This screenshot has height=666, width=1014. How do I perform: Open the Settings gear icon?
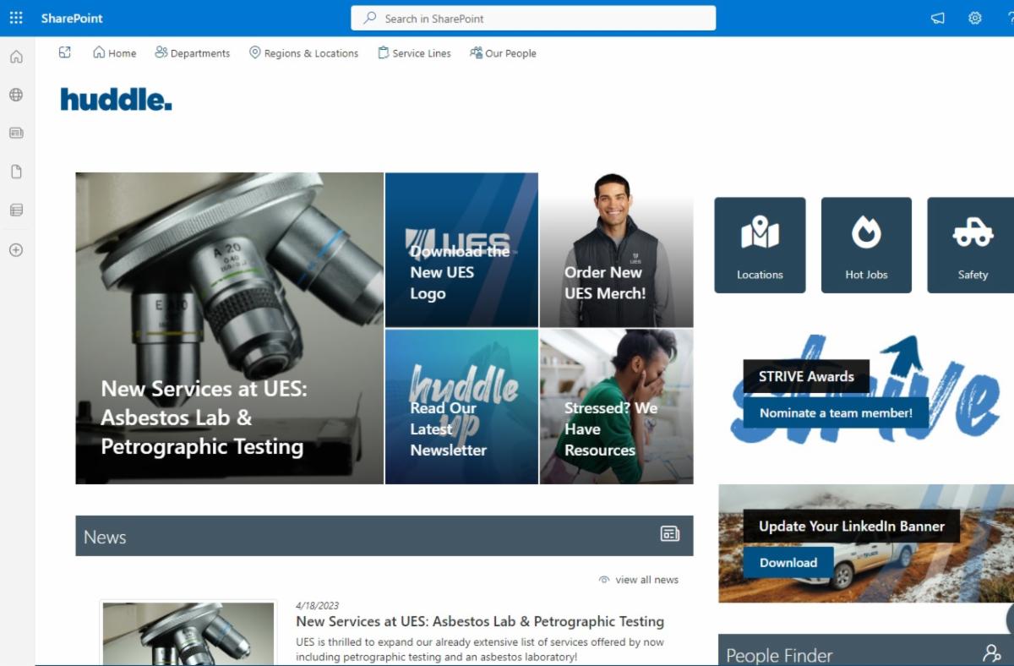pos(974,18)
